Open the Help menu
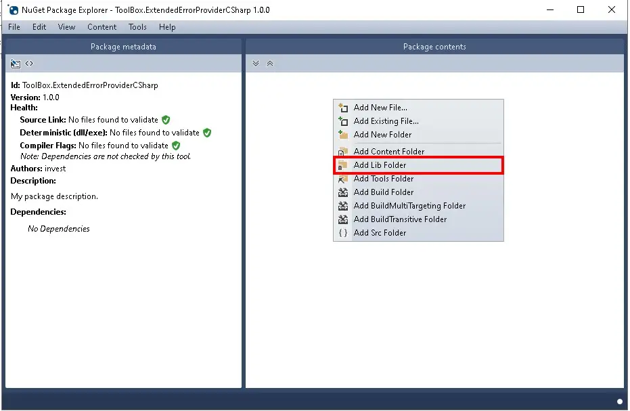Image resolution: width=630 pixels, height=411 pixels. click(x=167, y=27)
